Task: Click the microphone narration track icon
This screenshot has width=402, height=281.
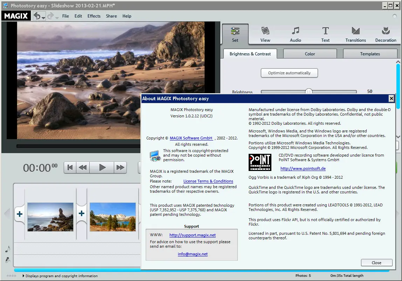Action: (8, 260)
